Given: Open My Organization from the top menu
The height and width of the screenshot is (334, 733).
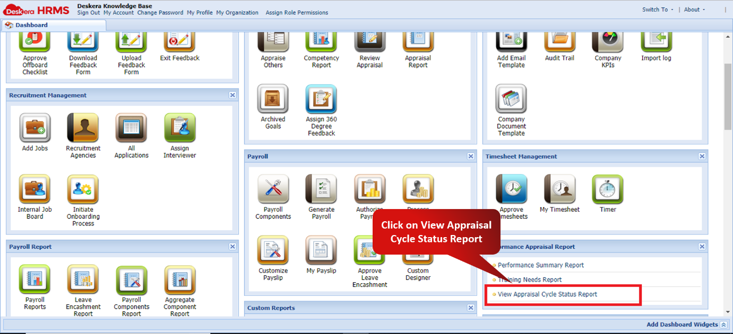Looking at the screenshot, I should click(237, 13).
